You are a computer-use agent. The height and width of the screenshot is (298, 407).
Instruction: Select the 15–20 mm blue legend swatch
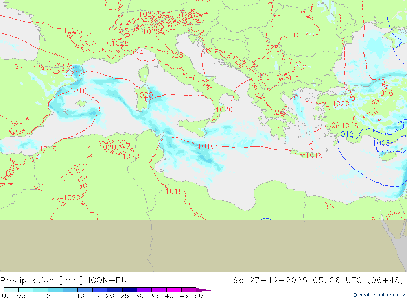tap(100, 290)
